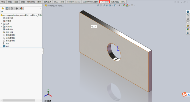190x102 pixels.
Task: Open View Palette icon in task pane
Action: 188,26
